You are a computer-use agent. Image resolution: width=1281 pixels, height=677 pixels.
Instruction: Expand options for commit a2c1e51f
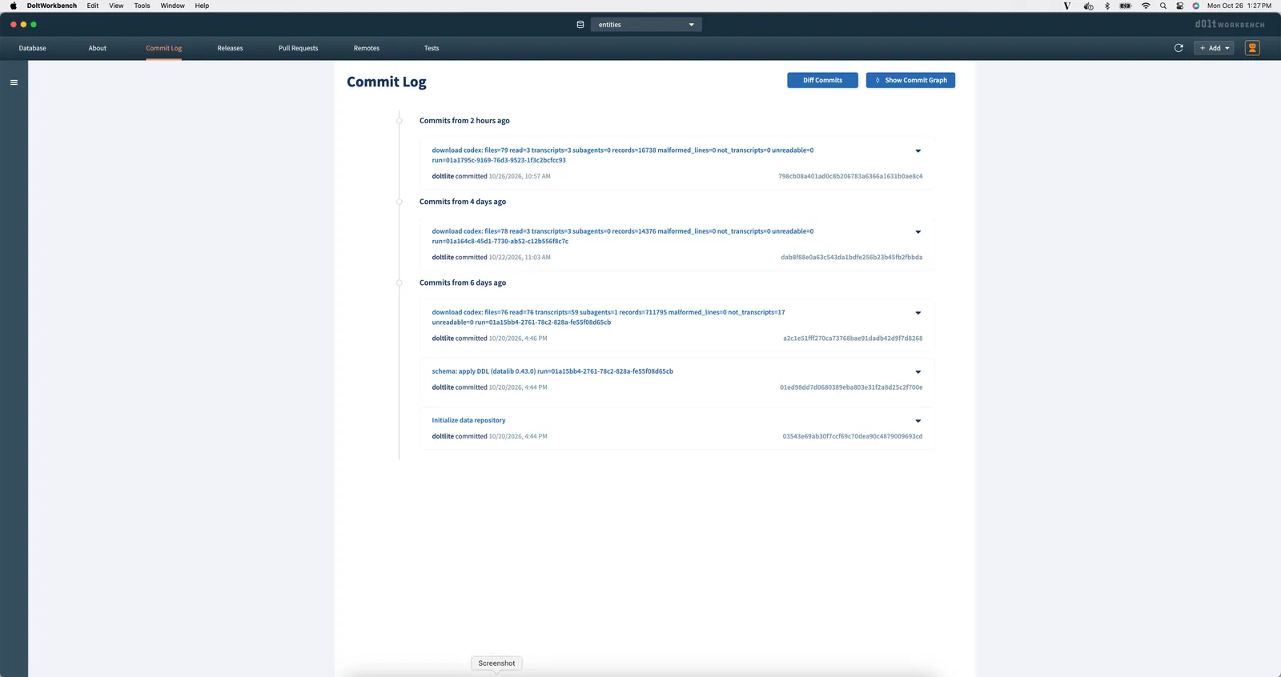tap(918, 313)
